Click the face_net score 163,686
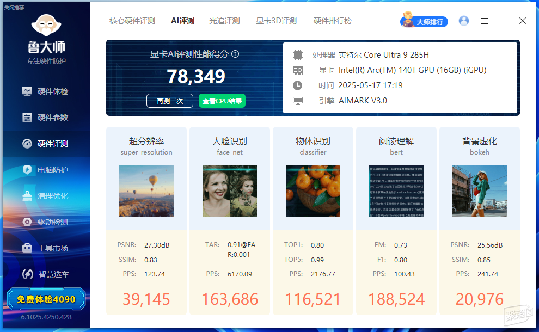The height and width of the screenshot is (332, 539). click(x=230, y=299)
